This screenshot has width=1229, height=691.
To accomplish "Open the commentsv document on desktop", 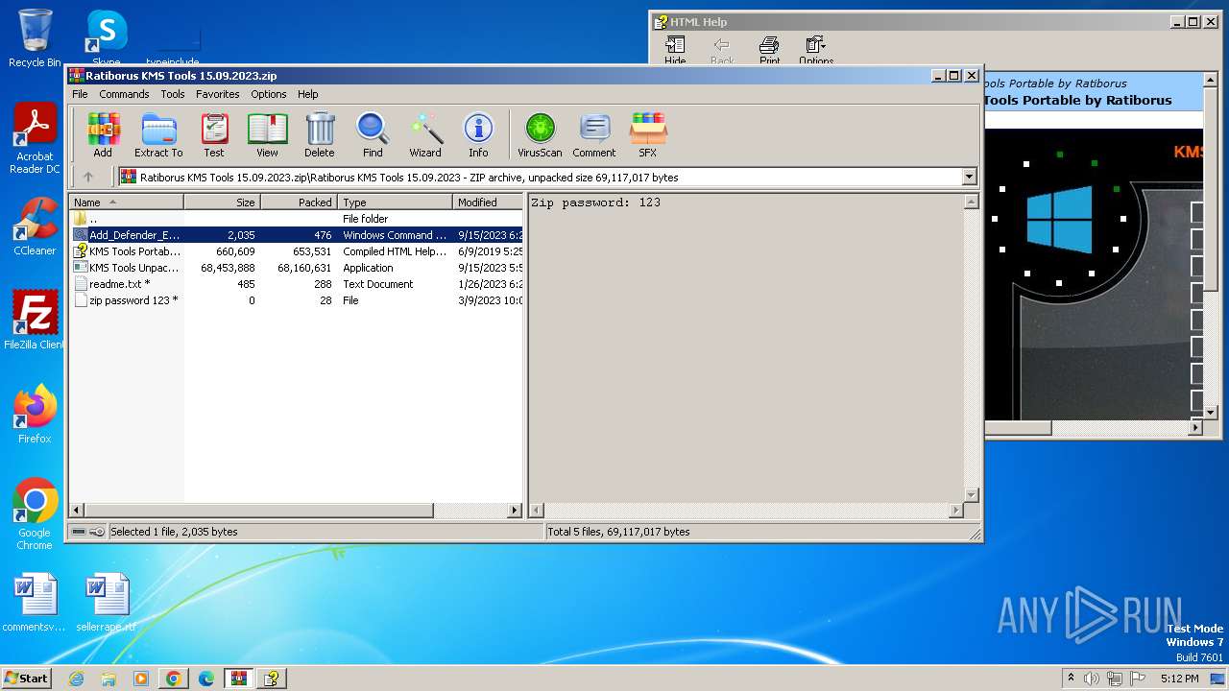I will tap(35, 602).
